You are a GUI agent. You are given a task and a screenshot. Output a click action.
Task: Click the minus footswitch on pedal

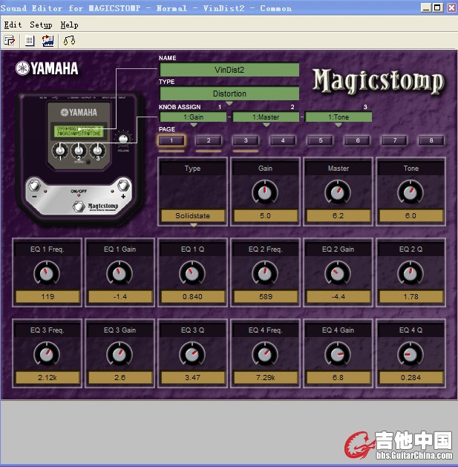click(35, 186)
